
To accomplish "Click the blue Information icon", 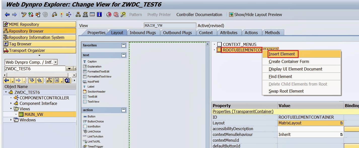I will [99, 15].
